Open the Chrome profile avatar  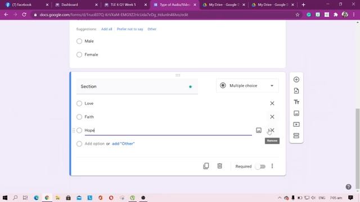pos(345,15)
